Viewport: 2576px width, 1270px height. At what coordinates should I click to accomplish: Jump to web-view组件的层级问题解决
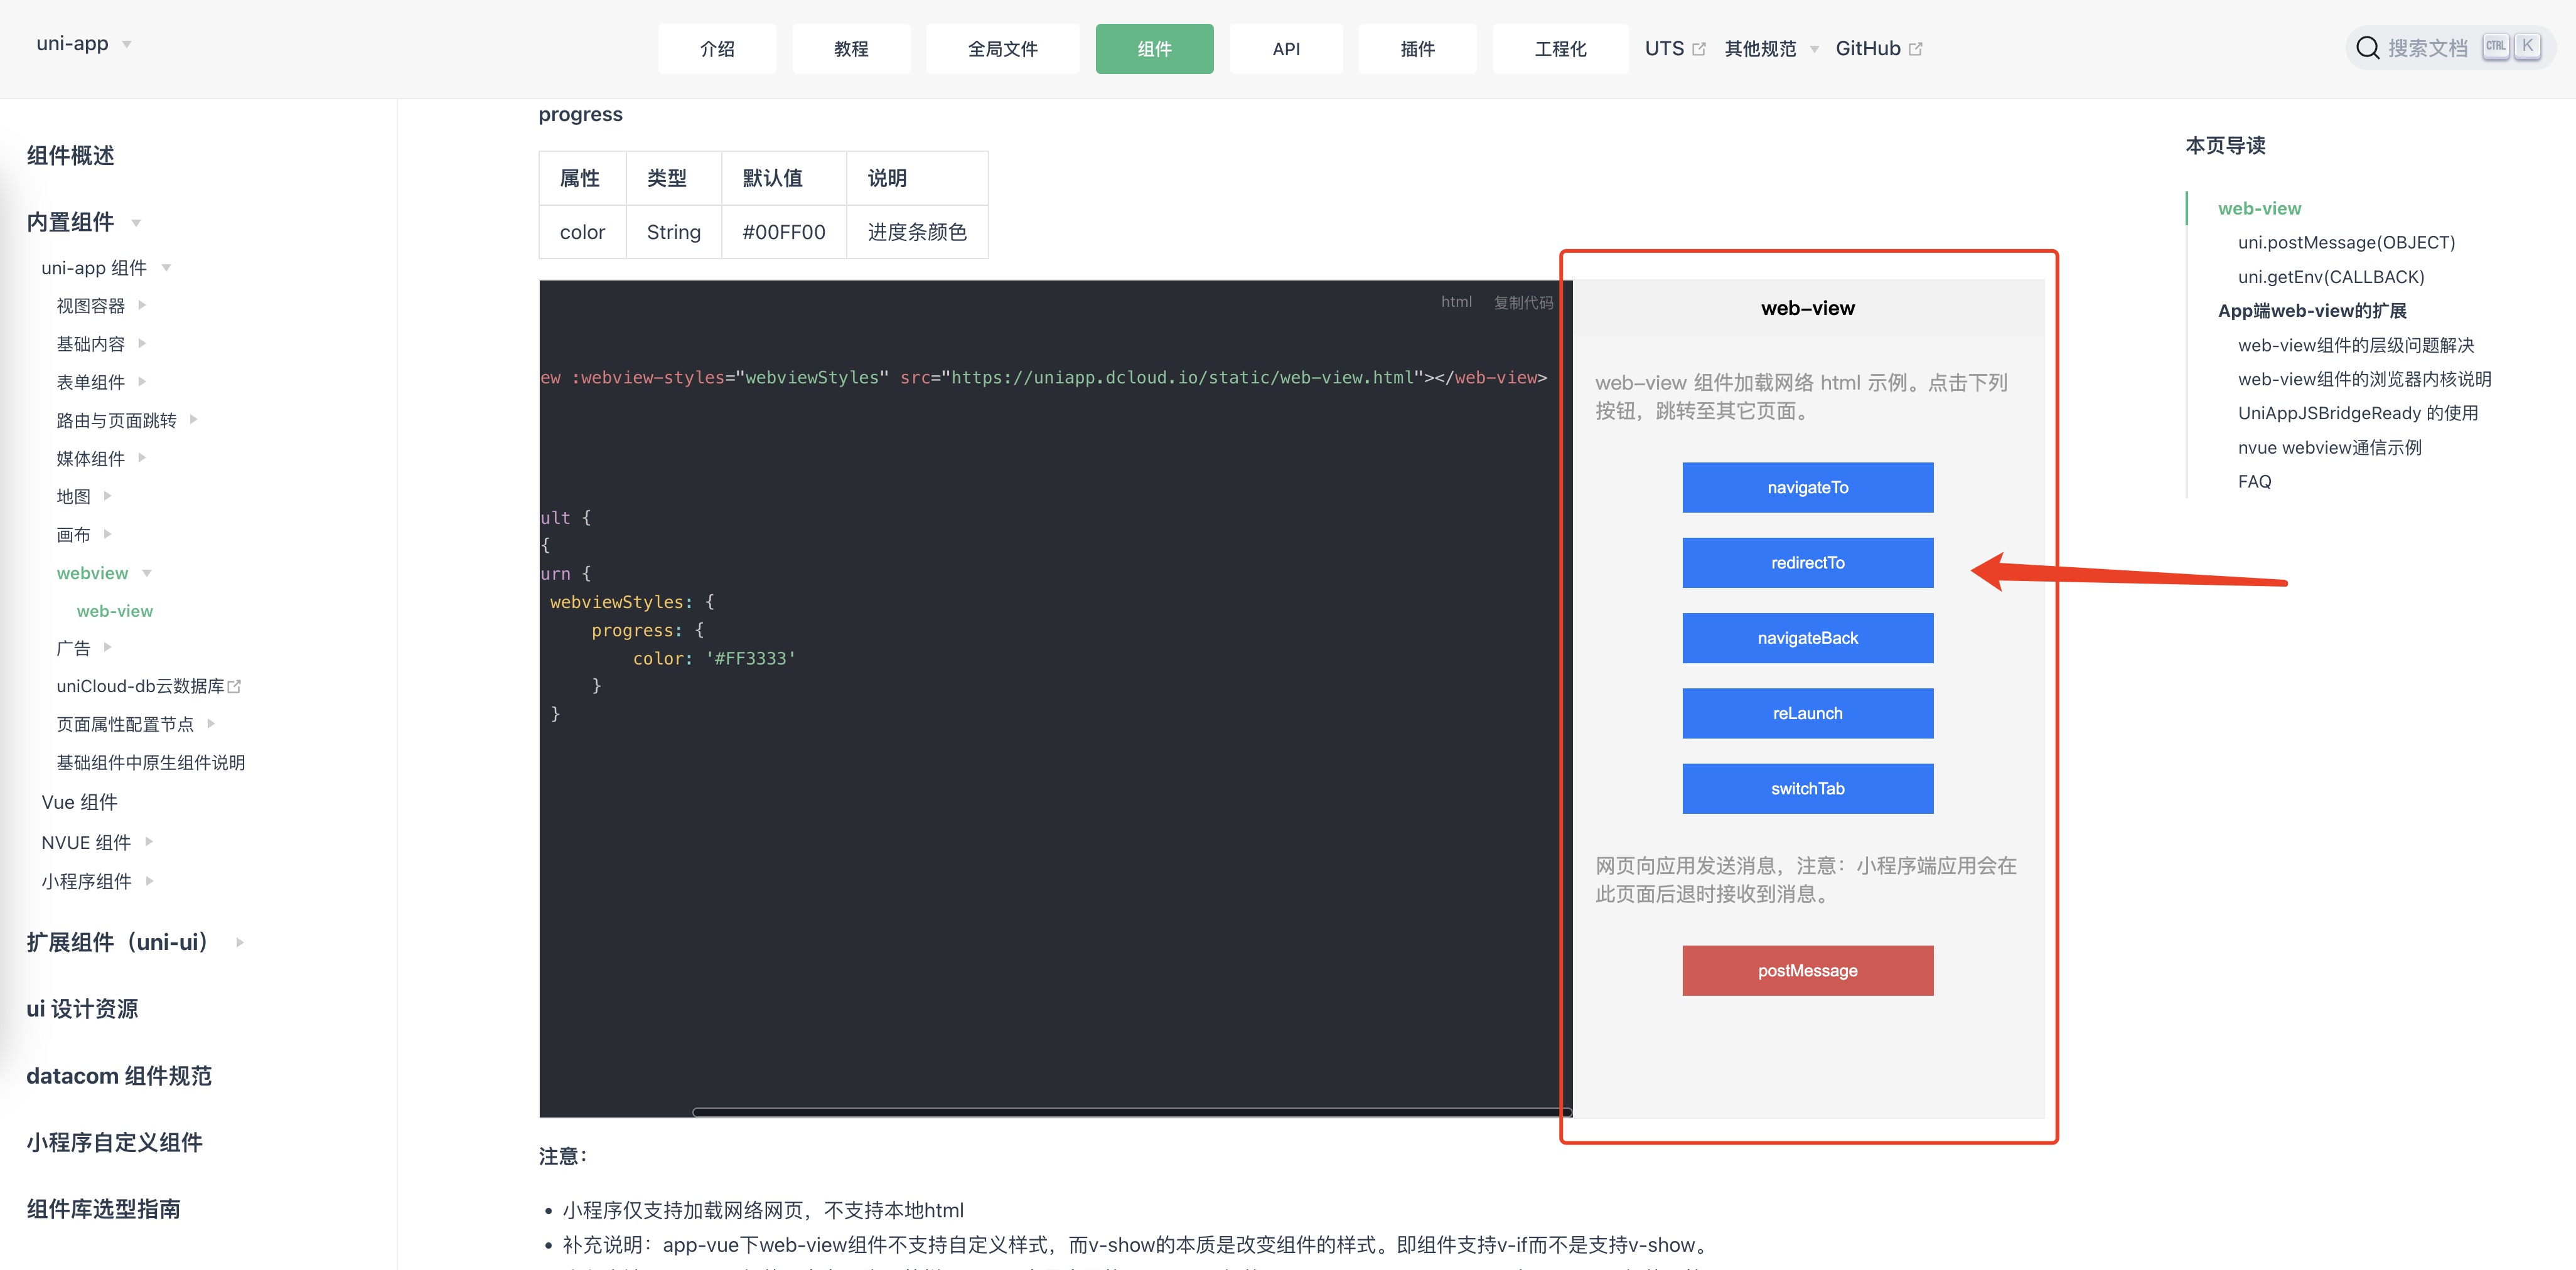[2356, 345]
